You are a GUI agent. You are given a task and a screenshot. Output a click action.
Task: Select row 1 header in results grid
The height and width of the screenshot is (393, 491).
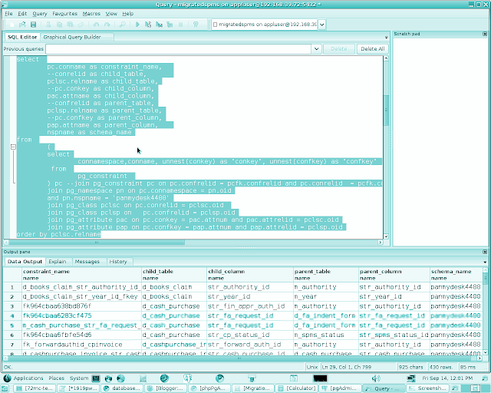(12, 287)
